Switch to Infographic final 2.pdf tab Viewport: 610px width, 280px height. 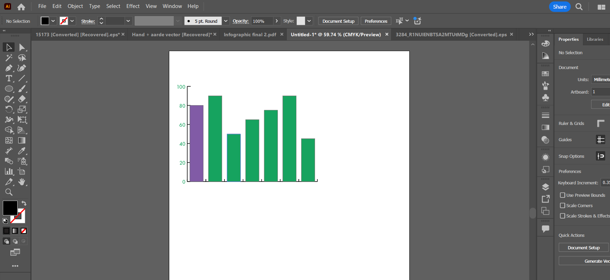[250, 35]
